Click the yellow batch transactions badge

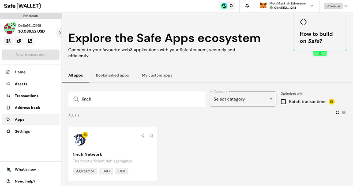[332, 102]
